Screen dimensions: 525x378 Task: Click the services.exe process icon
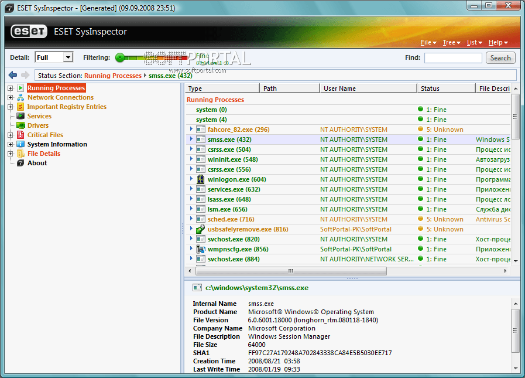pyautogui.click(x=201, y=189)
